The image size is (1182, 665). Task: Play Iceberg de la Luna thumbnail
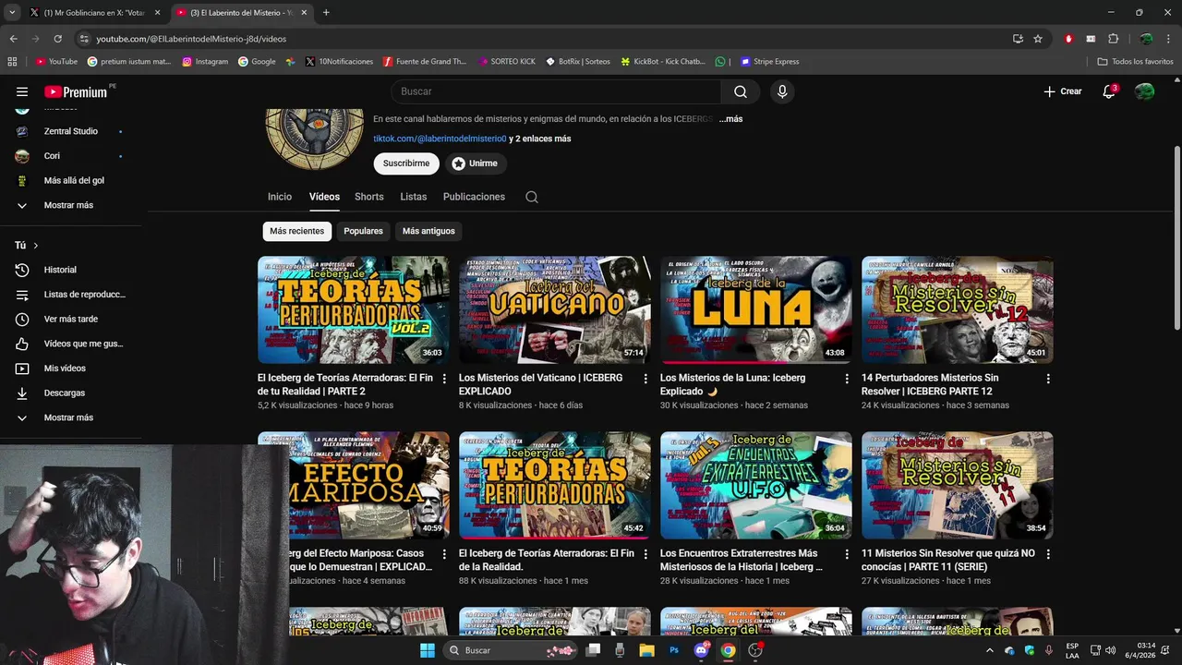tap(756, 309)
